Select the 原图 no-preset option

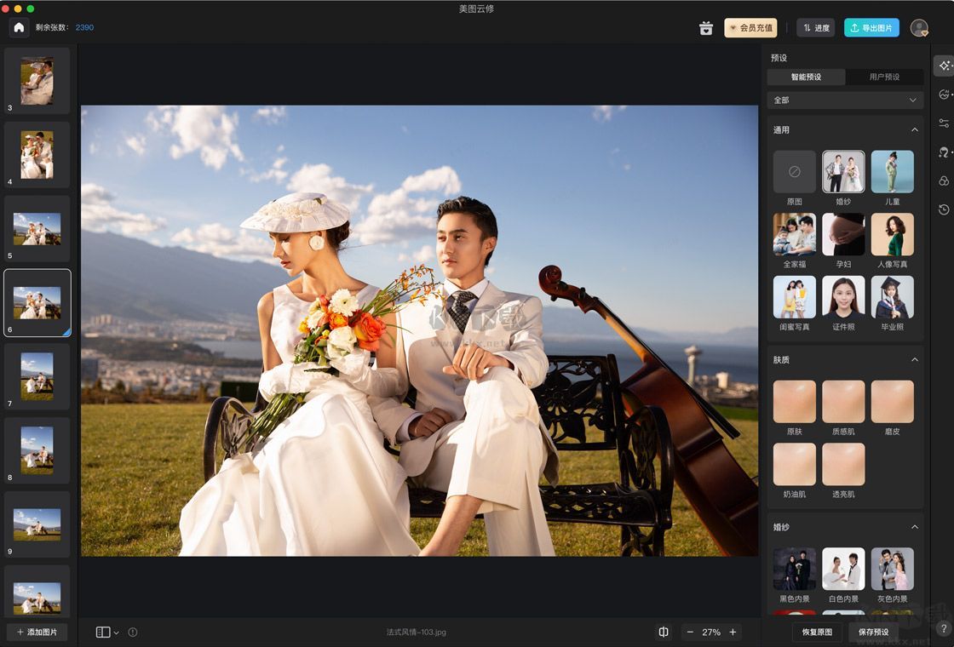(794, 172)
